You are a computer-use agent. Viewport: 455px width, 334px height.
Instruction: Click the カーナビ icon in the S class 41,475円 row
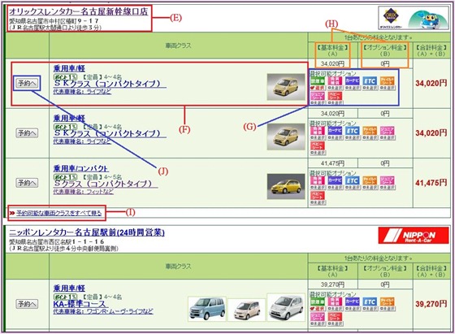[x=335, y=180]
